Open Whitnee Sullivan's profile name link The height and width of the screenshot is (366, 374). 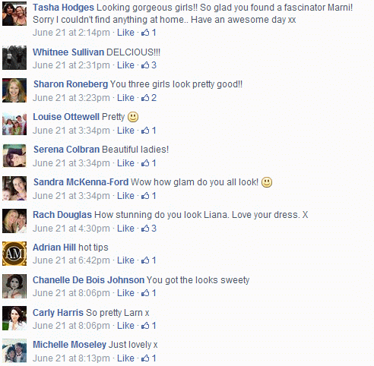coord(68,52)
